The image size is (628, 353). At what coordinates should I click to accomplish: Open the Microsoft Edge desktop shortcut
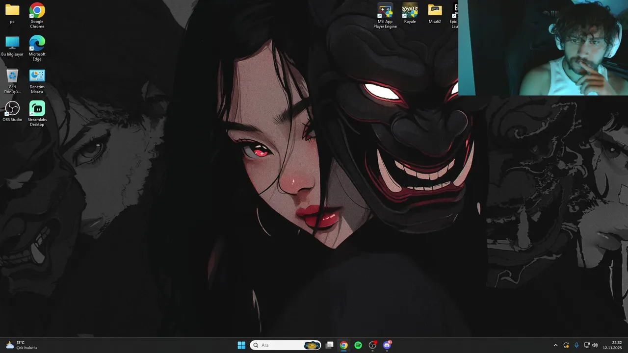click(37, 49)
